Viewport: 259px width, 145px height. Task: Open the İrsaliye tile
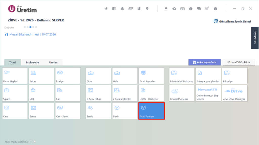click(68, 76)
